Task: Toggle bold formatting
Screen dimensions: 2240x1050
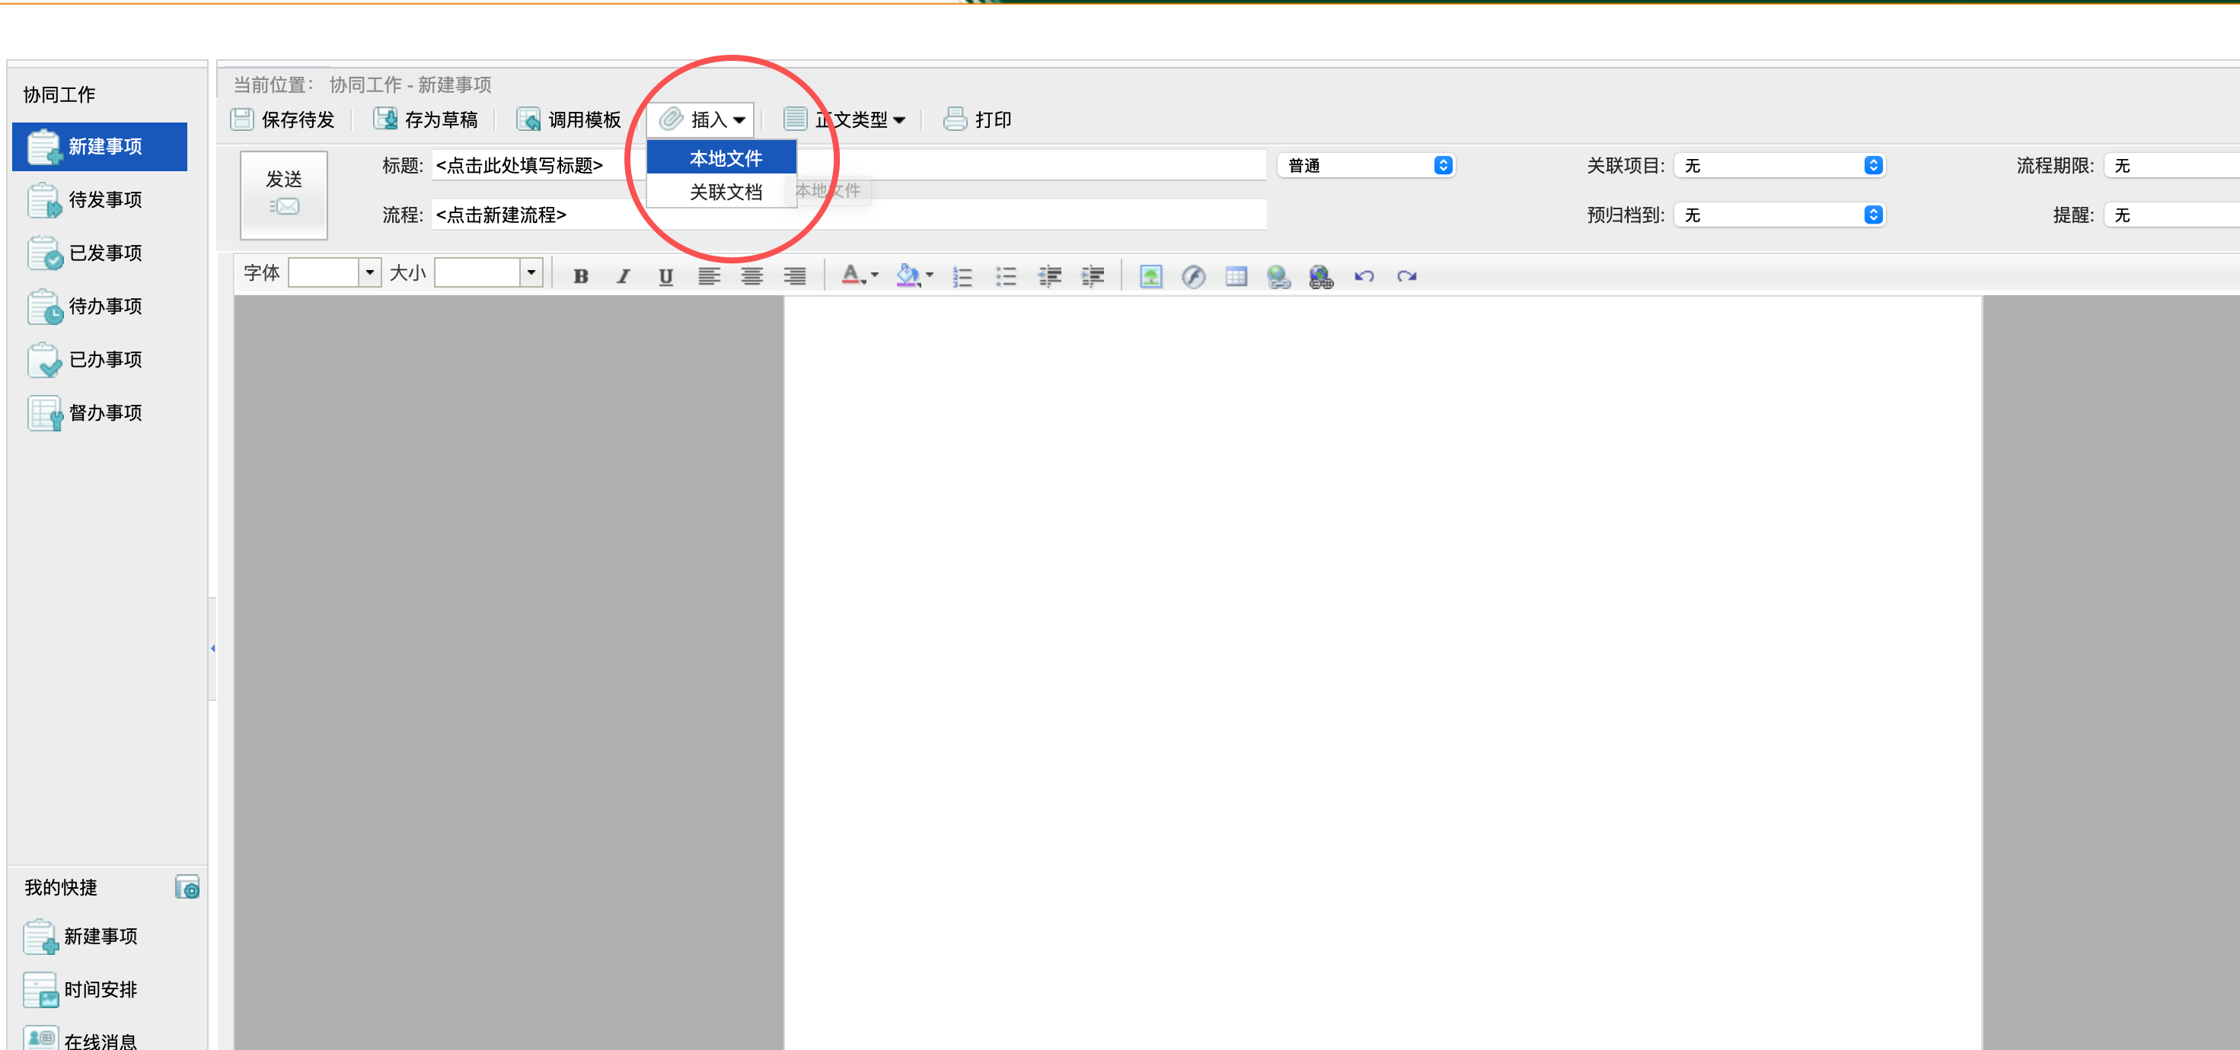Action: (581, 276)
